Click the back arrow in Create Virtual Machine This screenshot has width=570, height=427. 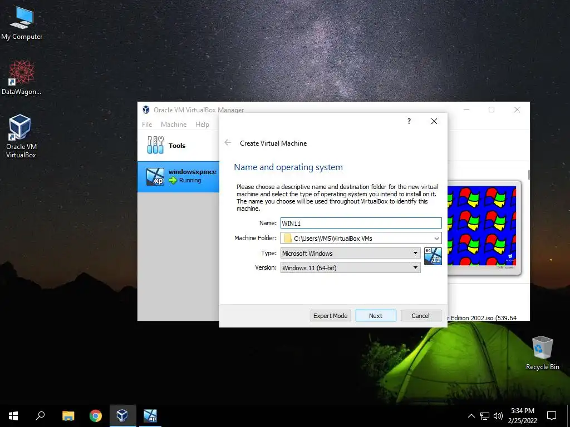pos(228,143)
